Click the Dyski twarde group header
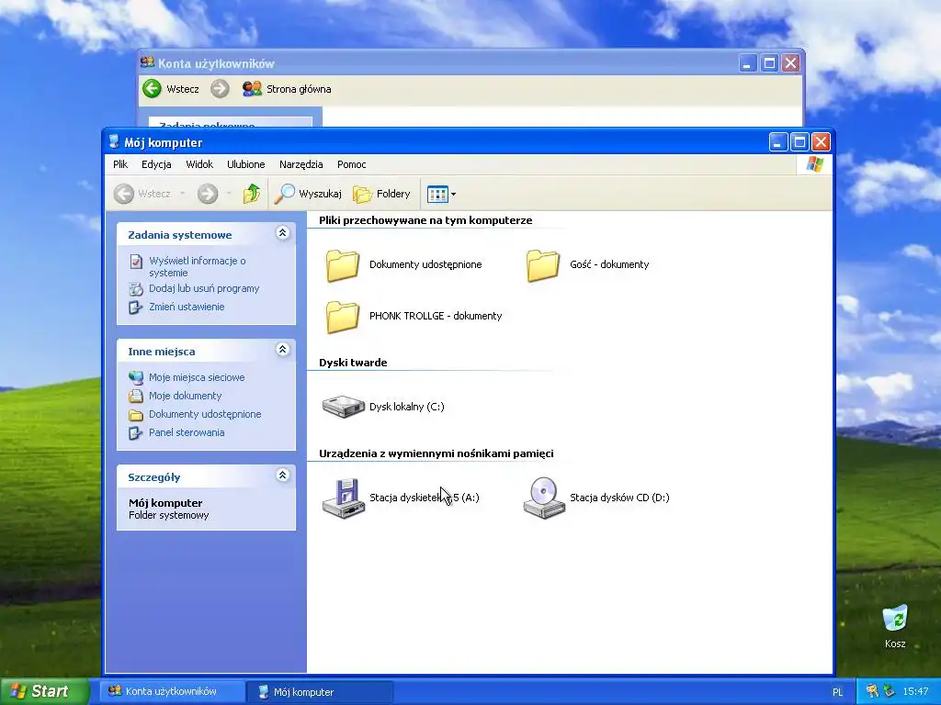This screenshot has width=941, height=705. [x=353, y=362]
